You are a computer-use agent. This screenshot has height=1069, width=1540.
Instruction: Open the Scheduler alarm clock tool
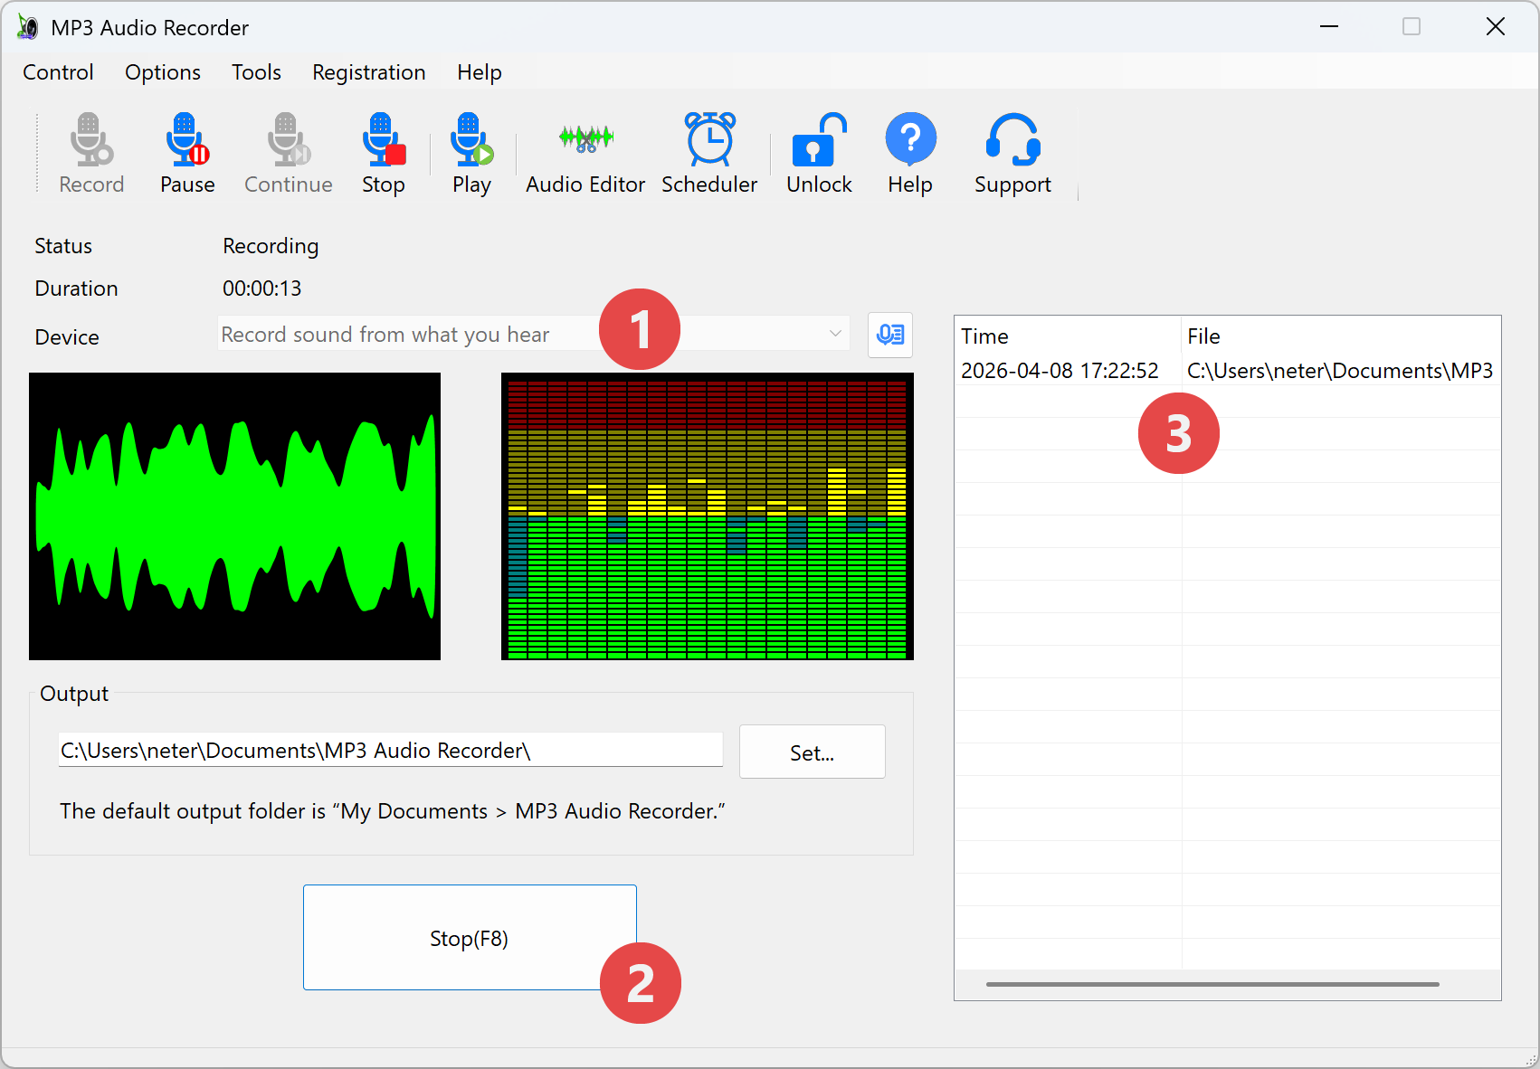[709, 153]
